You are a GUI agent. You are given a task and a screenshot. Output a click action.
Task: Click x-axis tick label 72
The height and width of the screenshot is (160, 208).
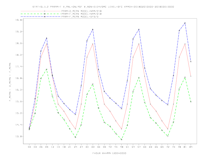(168, 147)
